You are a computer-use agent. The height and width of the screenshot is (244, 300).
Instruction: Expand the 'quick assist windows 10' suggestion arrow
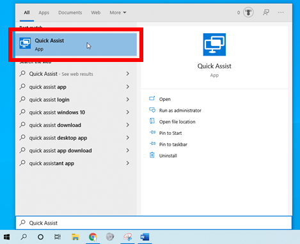click(x=128, y=112)
